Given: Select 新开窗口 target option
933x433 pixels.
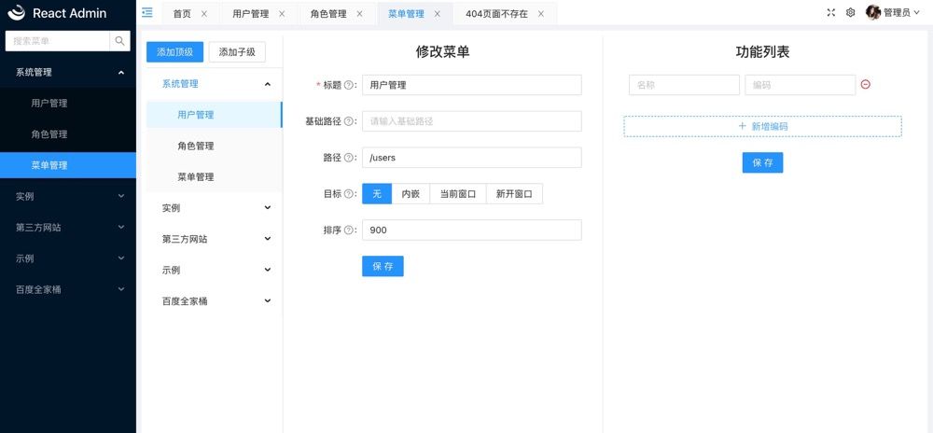Looking at the screenshot, I should click(x=514, y=194).
